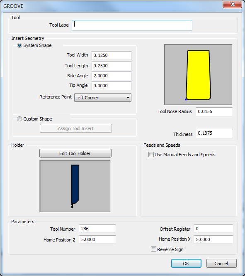Focus the Tool Label text field
Screen dimensions: 245x276
[132, 25]
